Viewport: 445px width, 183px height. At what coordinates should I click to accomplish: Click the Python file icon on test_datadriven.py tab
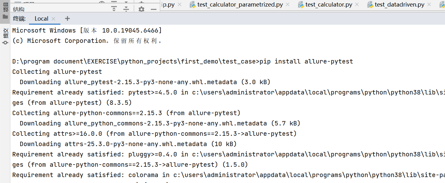pos(370,4)
